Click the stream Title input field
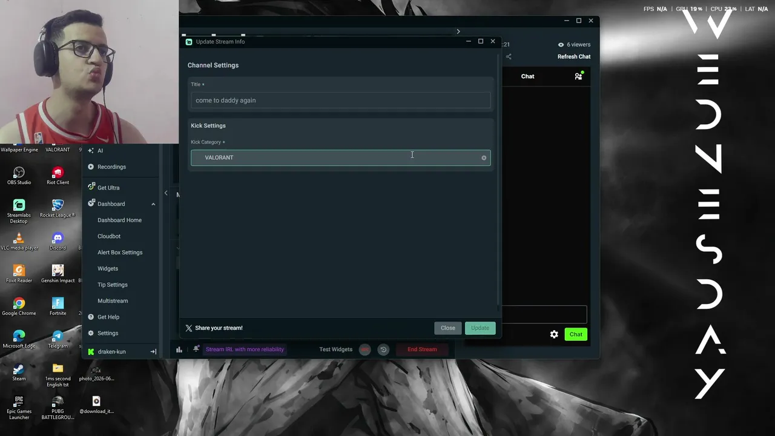 340,101
